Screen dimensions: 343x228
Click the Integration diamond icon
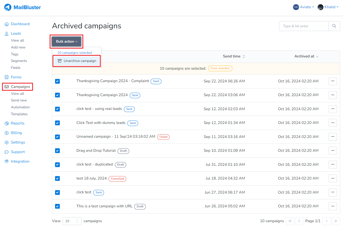(x=7, y=162)
